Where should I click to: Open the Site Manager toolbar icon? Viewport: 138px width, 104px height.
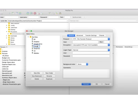[x=2, y=14]
